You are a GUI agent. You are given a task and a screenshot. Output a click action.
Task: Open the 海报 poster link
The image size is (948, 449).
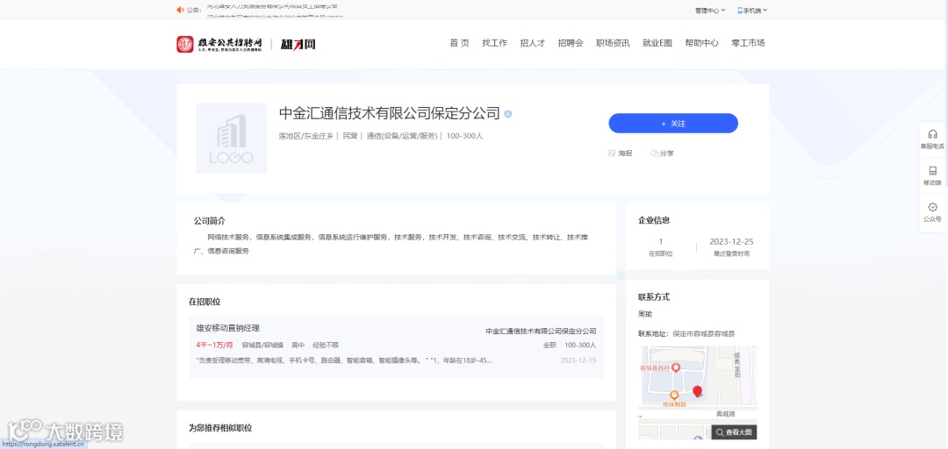point(621,153)
